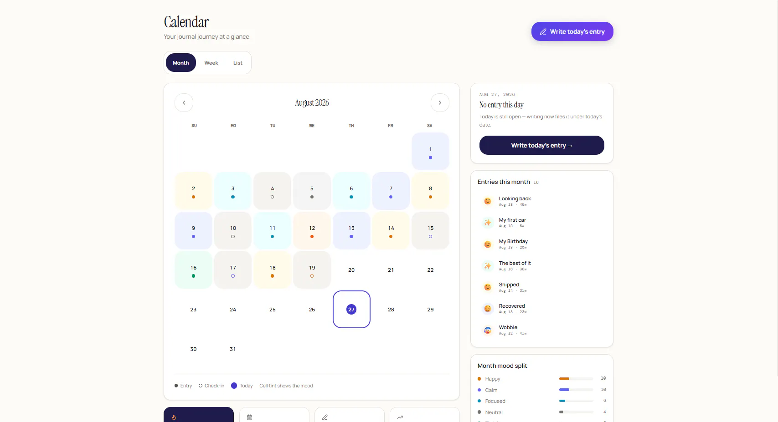Select August 10 calendar cell

pos(233,230)
